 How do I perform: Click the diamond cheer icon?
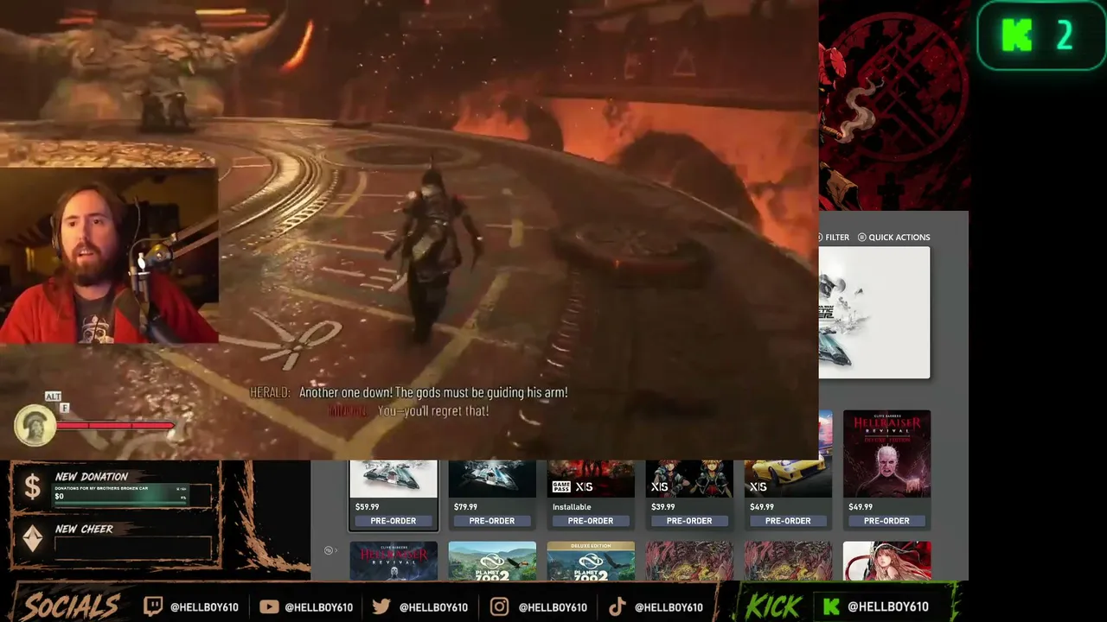tap(32, 540)
